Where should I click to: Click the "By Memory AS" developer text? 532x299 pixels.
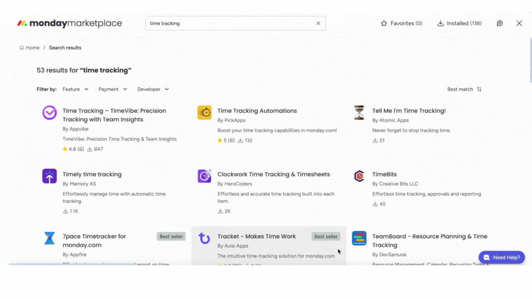[79, 184]
